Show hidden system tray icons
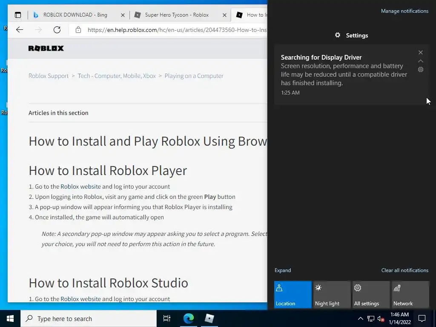 coord(360,318)
